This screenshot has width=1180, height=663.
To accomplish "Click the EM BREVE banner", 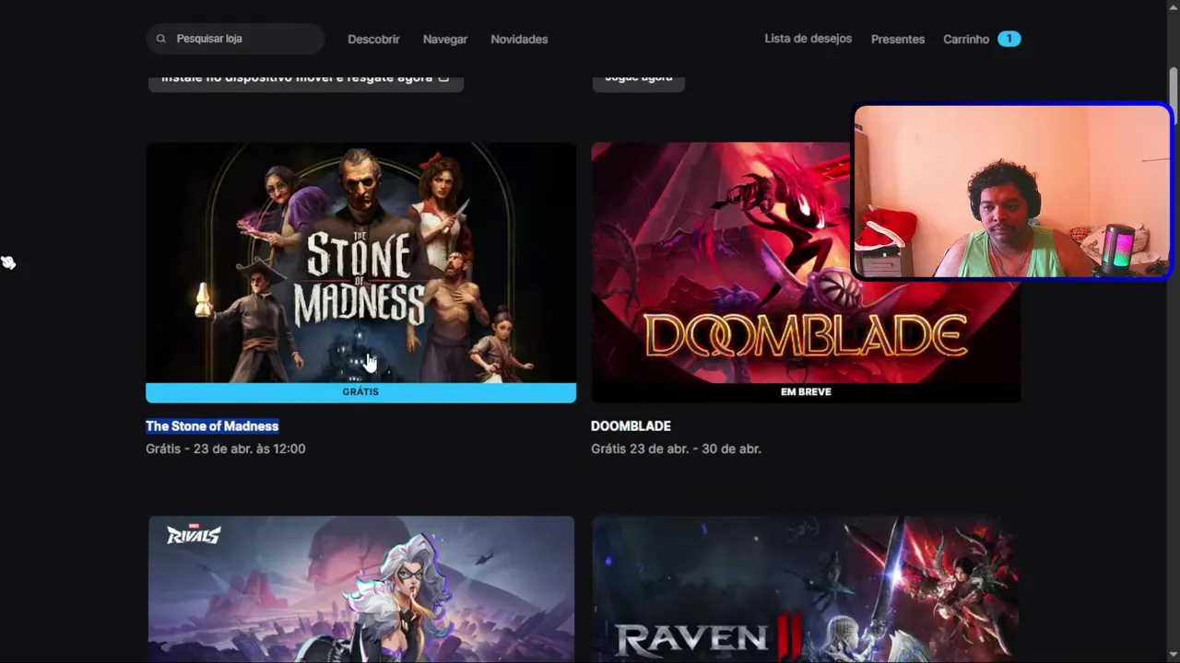I will (806, 392).
